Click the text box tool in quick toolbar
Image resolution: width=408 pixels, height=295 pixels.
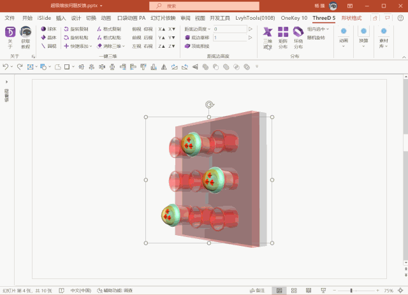30,67
